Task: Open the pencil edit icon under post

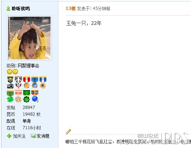Action: (x=68, y=132)
